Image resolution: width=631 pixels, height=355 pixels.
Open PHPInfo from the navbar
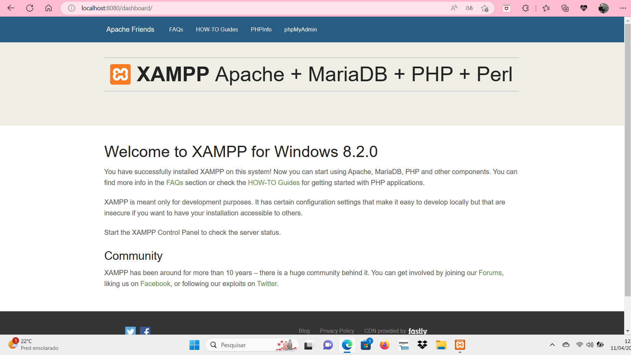click(261, 29)
